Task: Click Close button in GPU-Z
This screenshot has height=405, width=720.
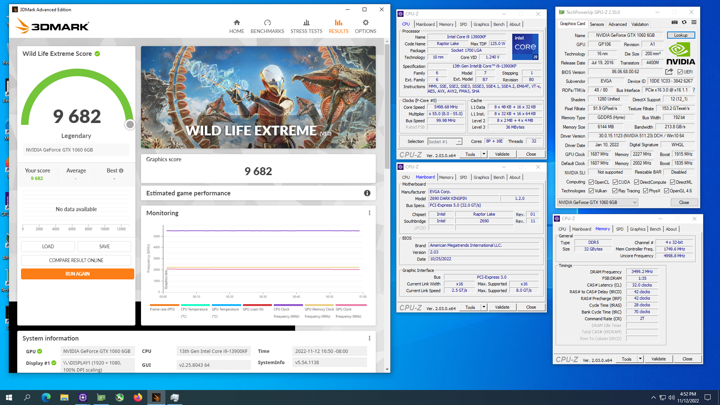Action: click(684, 202)
